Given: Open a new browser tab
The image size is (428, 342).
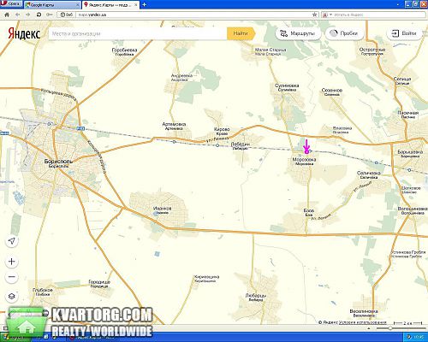Looking at the screenshot, I should point(144,4).
